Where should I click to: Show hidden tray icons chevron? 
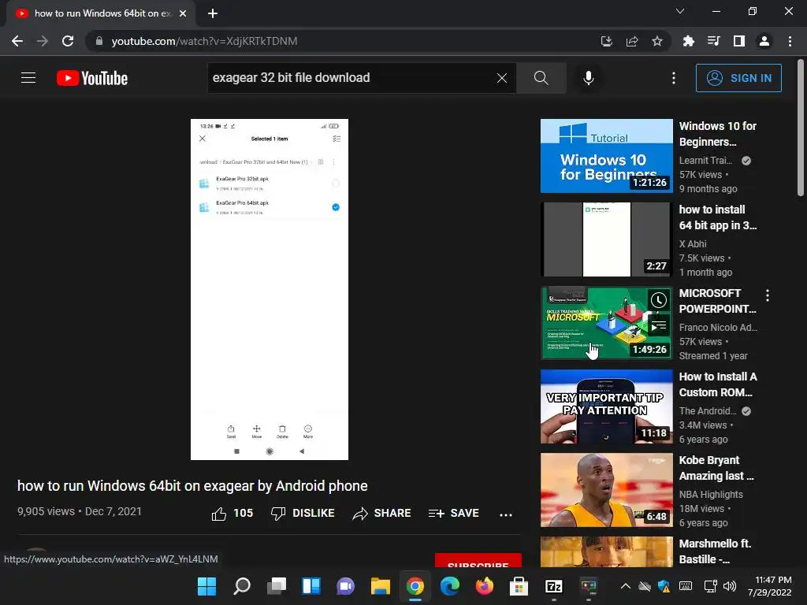625,586
